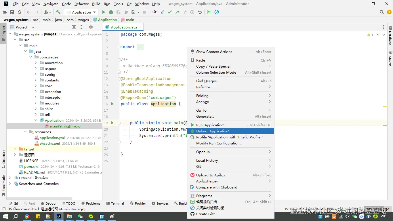Click run gutter icon beside main method
This screenshot has width=393, height=221.
tap(112, 123)
